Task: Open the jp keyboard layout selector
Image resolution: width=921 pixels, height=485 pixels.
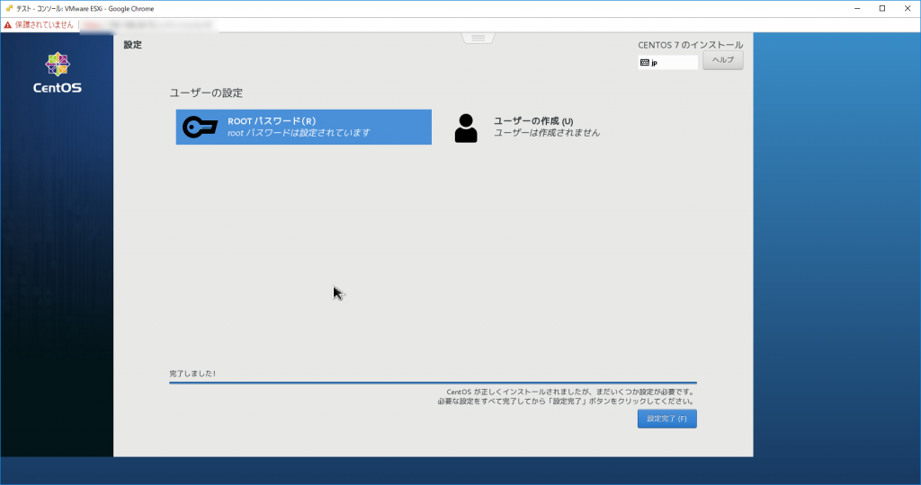Action: (668, 62)
